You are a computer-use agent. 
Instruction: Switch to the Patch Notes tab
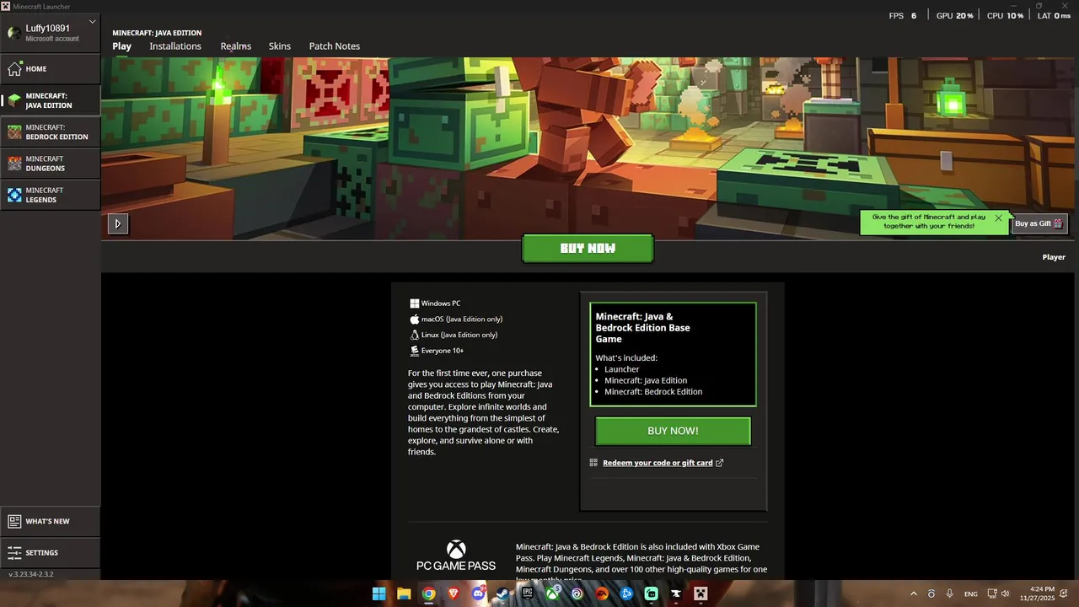(x=335, y=46)
